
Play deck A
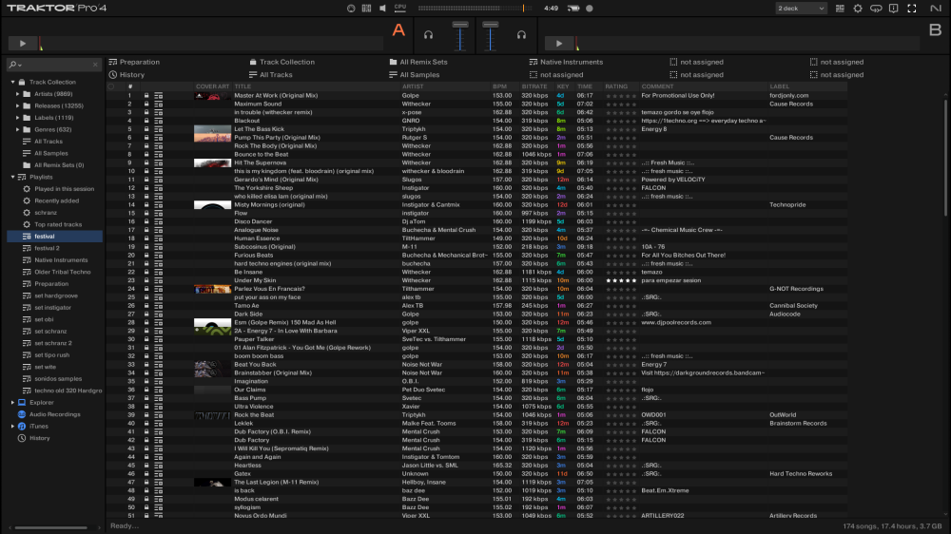click(23, 44)
